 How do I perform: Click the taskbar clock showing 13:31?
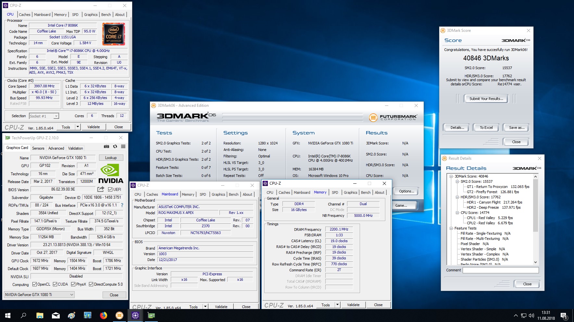[546, 316]
